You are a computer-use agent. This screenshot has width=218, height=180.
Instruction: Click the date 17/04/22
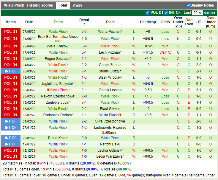(x=29, y=52)
